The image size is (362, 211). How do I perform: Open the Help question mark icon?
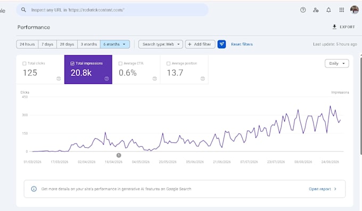click(303, 10)
